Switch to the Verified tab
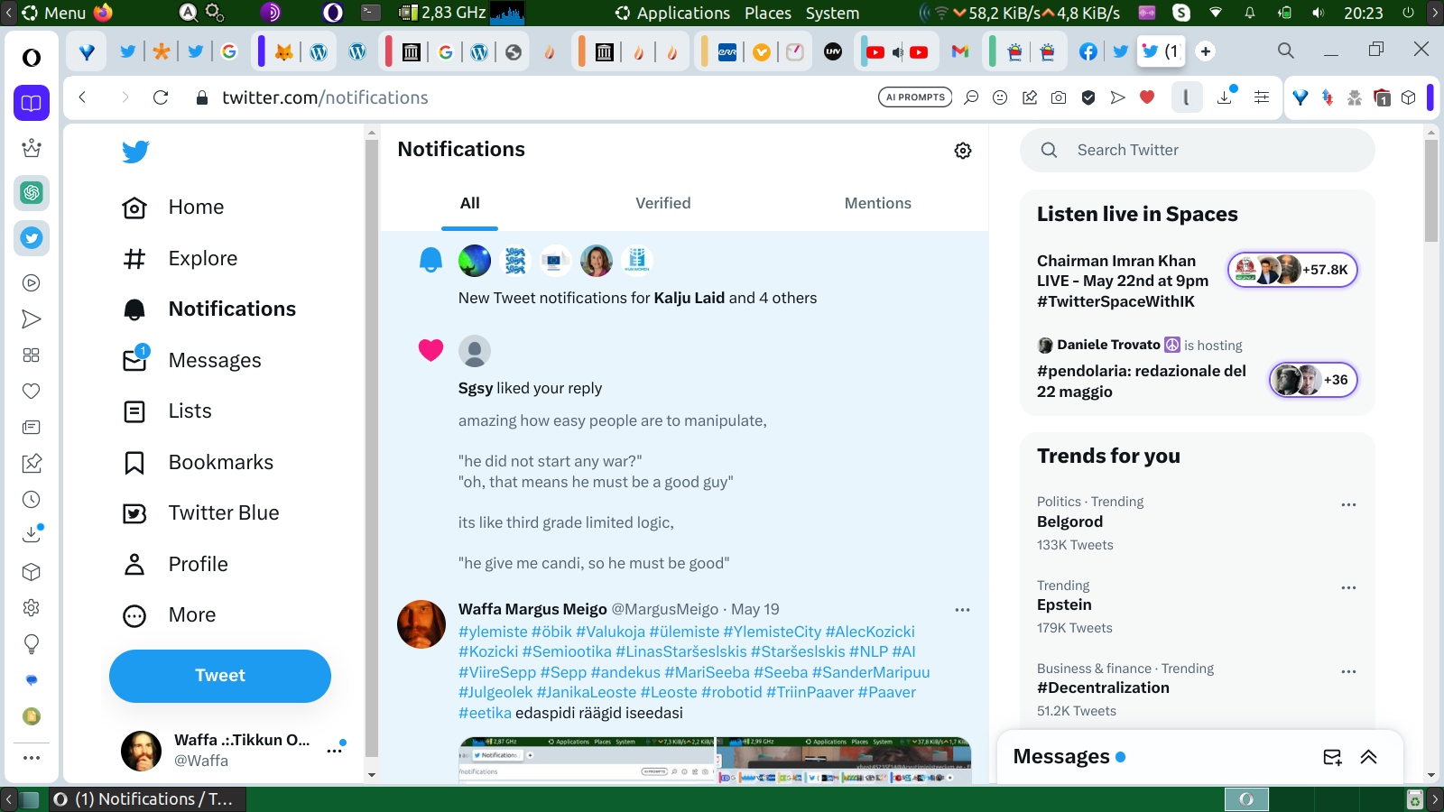Viewport: 1444px width, 812px height. click(662, 204)
